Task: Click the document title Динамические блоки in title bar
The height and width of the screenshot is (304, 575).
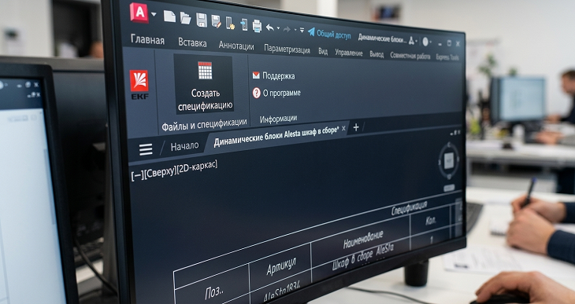Action: tap(382, 38)
